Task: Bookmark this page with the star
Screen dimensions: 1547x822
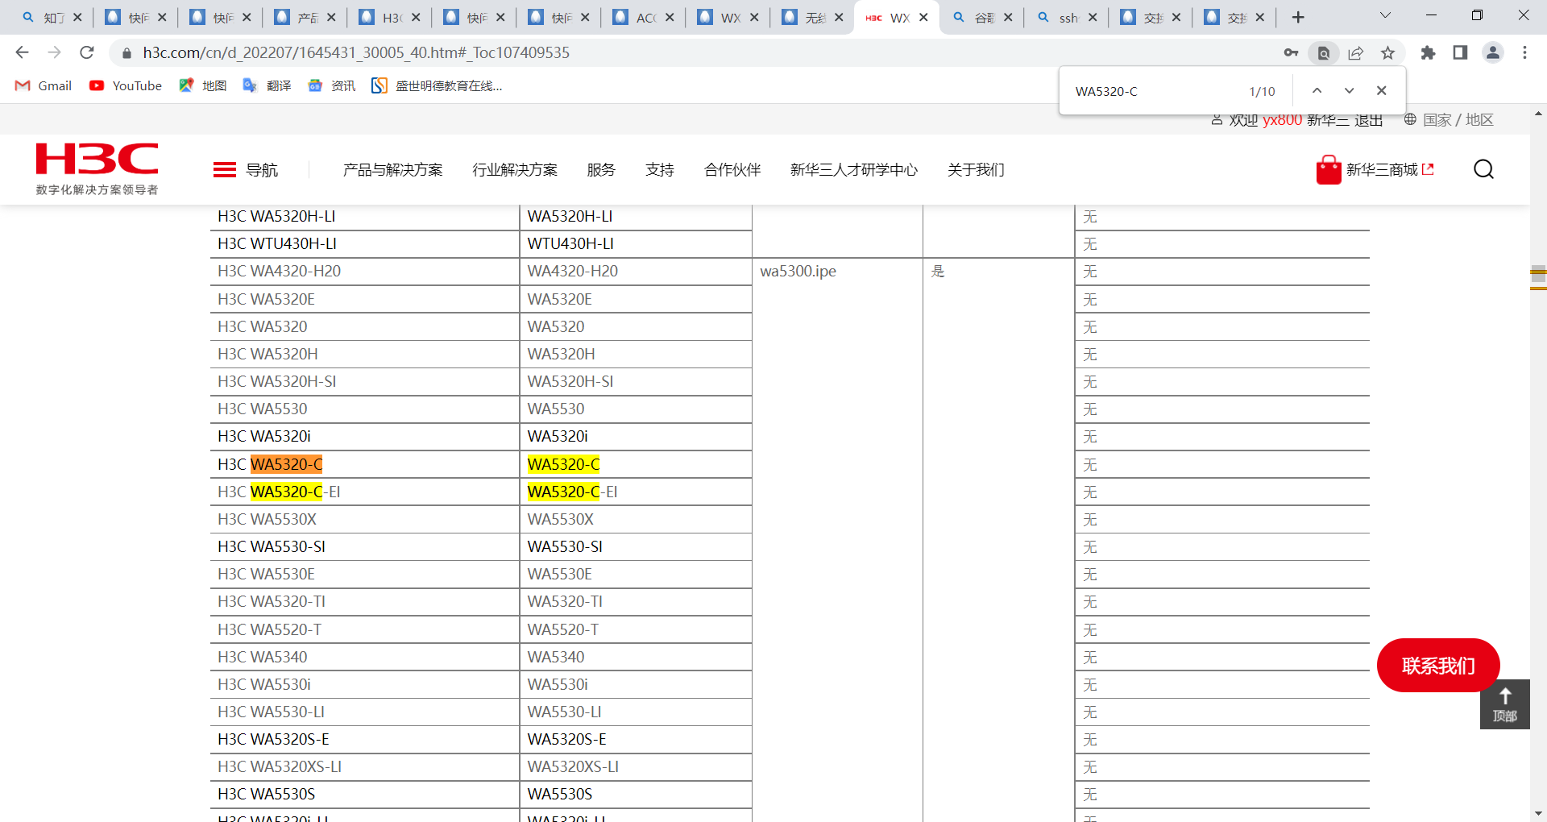Action: point(1387,52)
